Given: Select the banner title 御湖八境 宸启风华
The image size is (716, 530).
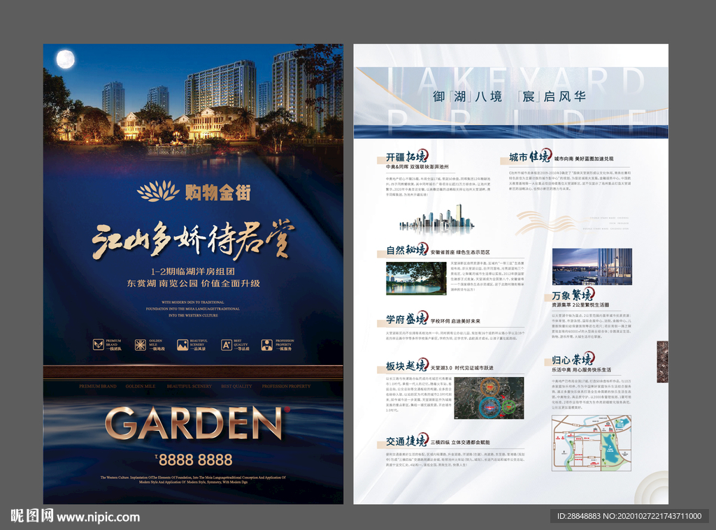Looking at the screenshot, I should coord(509,96).
